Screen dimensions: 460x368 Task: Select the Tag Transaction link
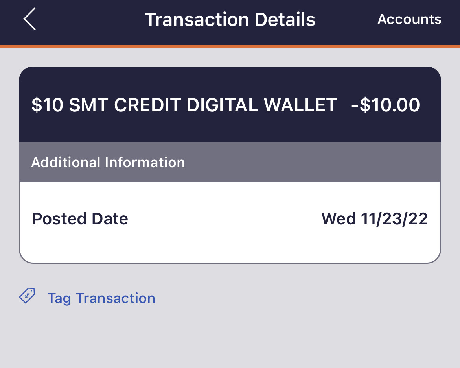pyautogui.click(x=101, y=298)
